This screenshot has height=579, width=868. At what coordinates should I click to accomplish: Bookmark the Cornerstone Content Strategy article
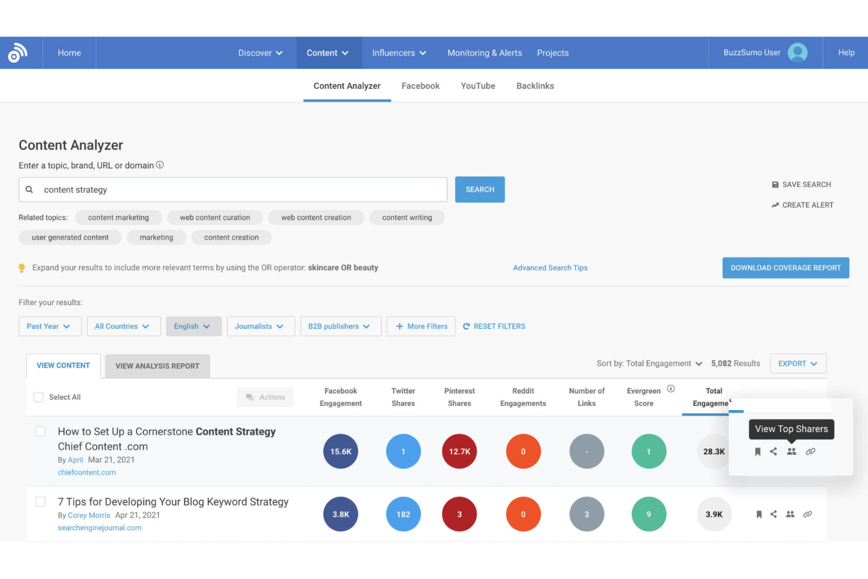coord(758,451)
